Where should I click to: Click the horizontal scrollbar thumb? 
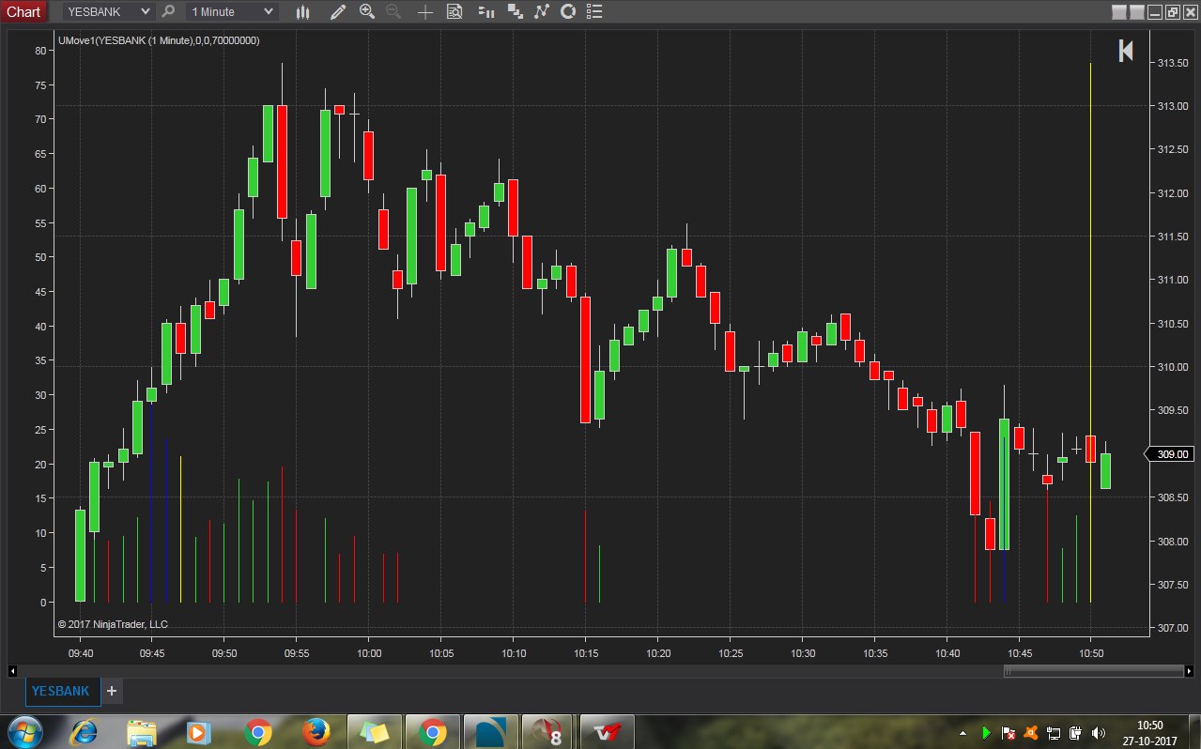coord(1093,670)
